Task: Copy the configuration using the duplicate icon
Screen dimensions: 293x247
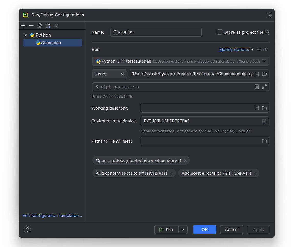Action: (39, 26)
